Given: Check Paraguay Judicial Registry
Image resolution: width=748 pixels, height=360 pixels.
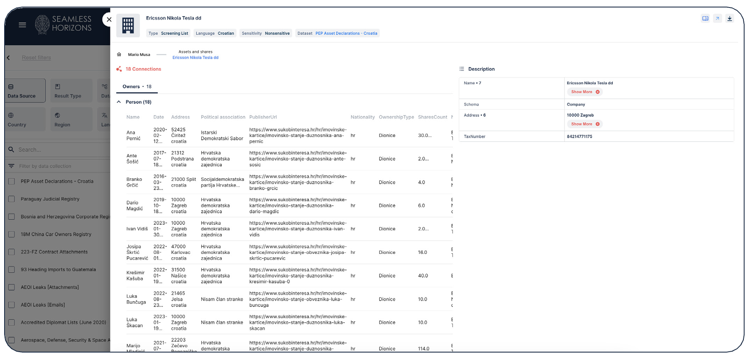Looking at the screenshot, I should click(x=12, y=199).
